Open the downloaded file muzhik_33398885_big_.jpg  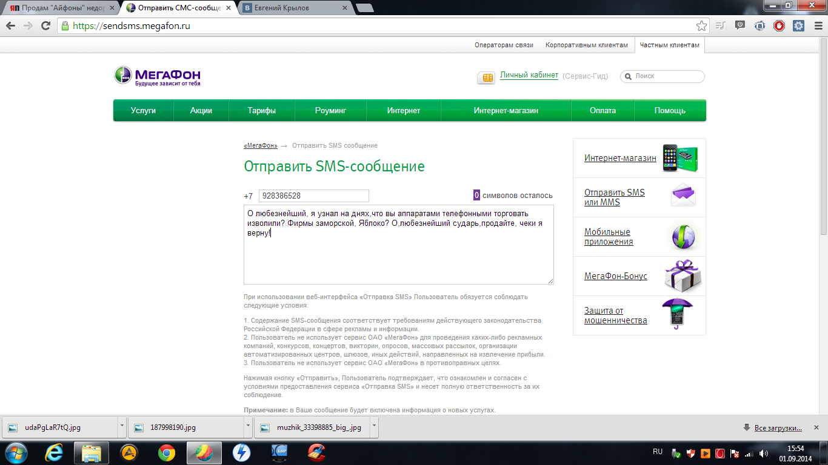coord(312,427)
